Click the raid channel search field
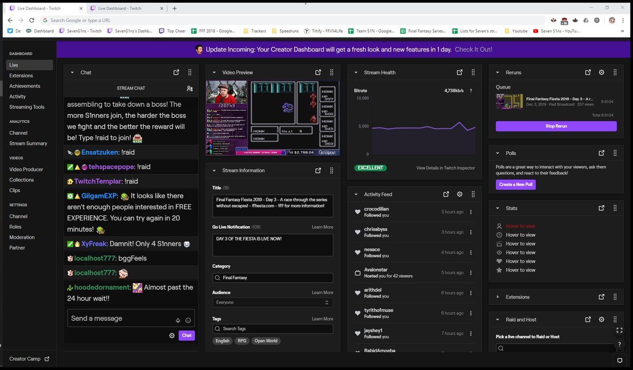 pyautogui.click(x=556, y=348)
